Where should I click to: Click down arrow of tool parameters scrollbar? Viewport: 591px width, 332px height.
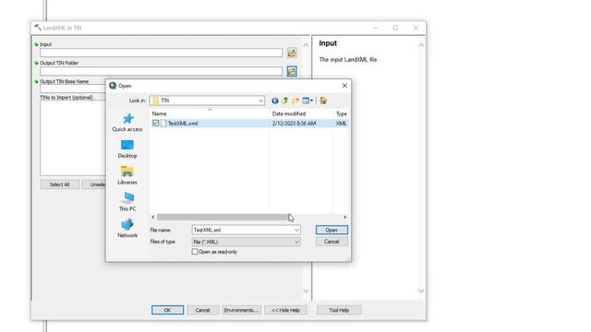[306, 291]
